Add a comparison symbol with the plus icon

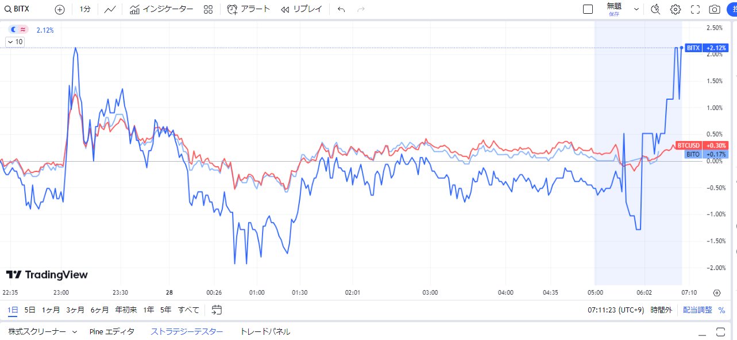click(x=60, y=9)
